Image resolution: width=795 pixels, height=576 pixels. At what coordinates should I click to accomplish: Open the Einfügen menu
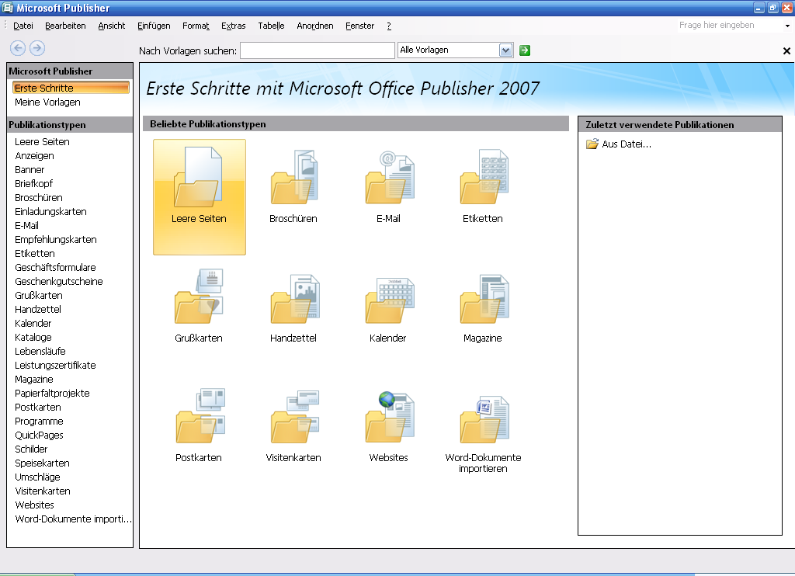pyautogui.click(x=154, y=26)
